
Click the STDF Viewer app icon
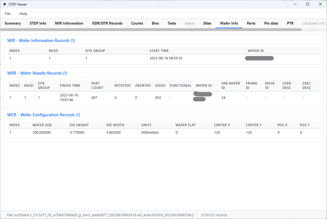5,4
